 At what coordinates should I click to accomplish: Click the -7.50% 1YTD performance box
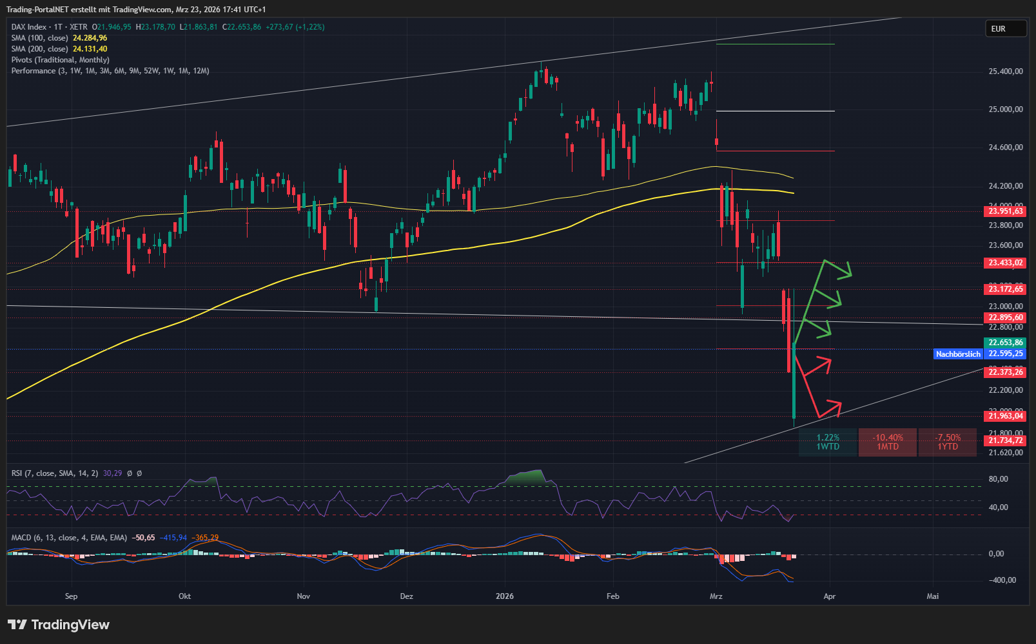pos(947,442)
